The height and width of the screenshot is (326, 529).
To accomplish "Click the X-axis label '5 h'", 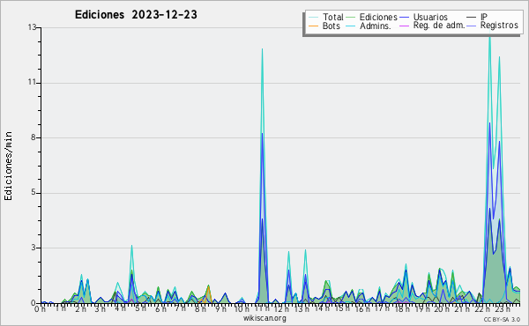I will point(140,308).
